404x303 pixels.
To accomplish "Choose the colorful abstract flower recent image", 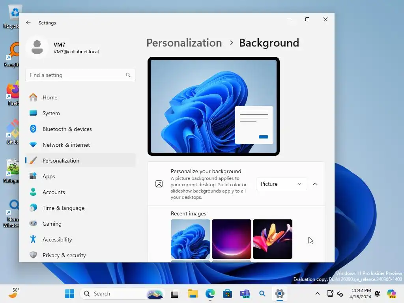I will pyautogui.click(x=273, y=239).
